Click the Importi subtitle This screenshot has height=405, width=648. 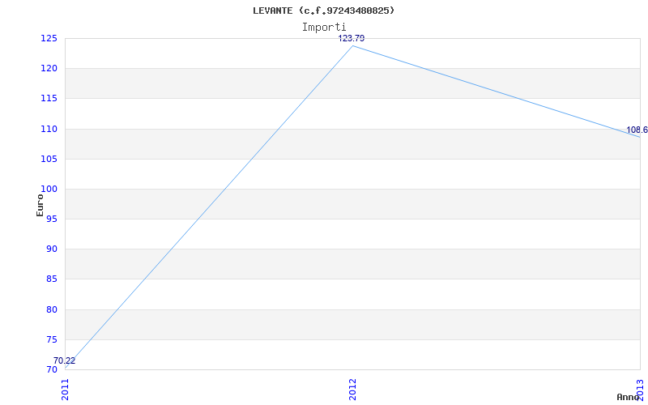[324, 28]
